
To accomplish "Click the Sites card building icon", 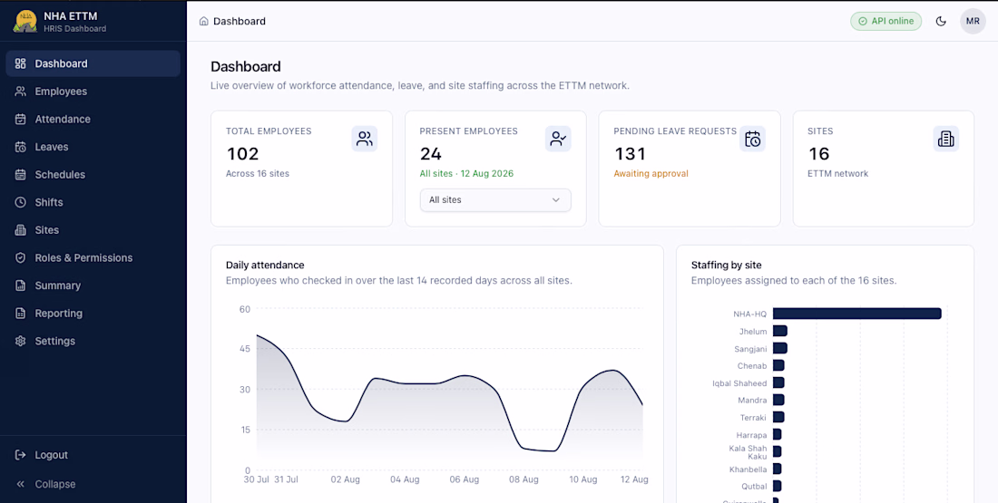I will 945,139.
